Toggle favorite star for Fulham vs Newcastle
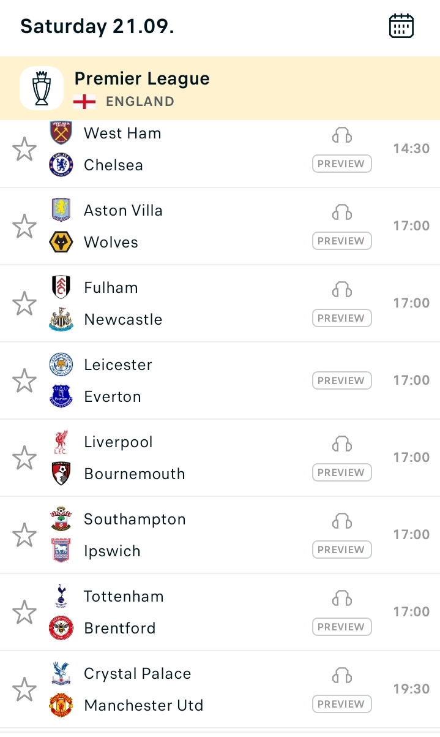The height and width of the screenshot is (737, 440). click(x=24, y=303)
